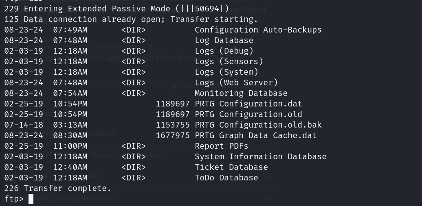Click the Configuration Auto-Backups directory name
The height and width of the screenshot is (206, 422).
(x=258, y=30)
